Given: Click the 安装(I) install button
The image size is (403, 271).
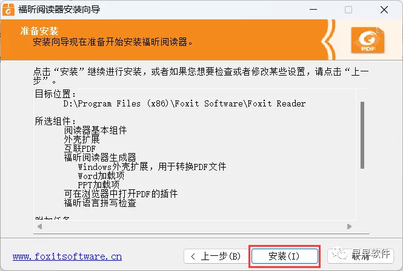Looking at the screenshot, I should click(284, 256).
